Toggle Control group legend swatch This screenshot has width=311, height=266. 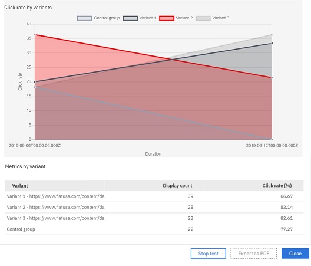(85, 18)
